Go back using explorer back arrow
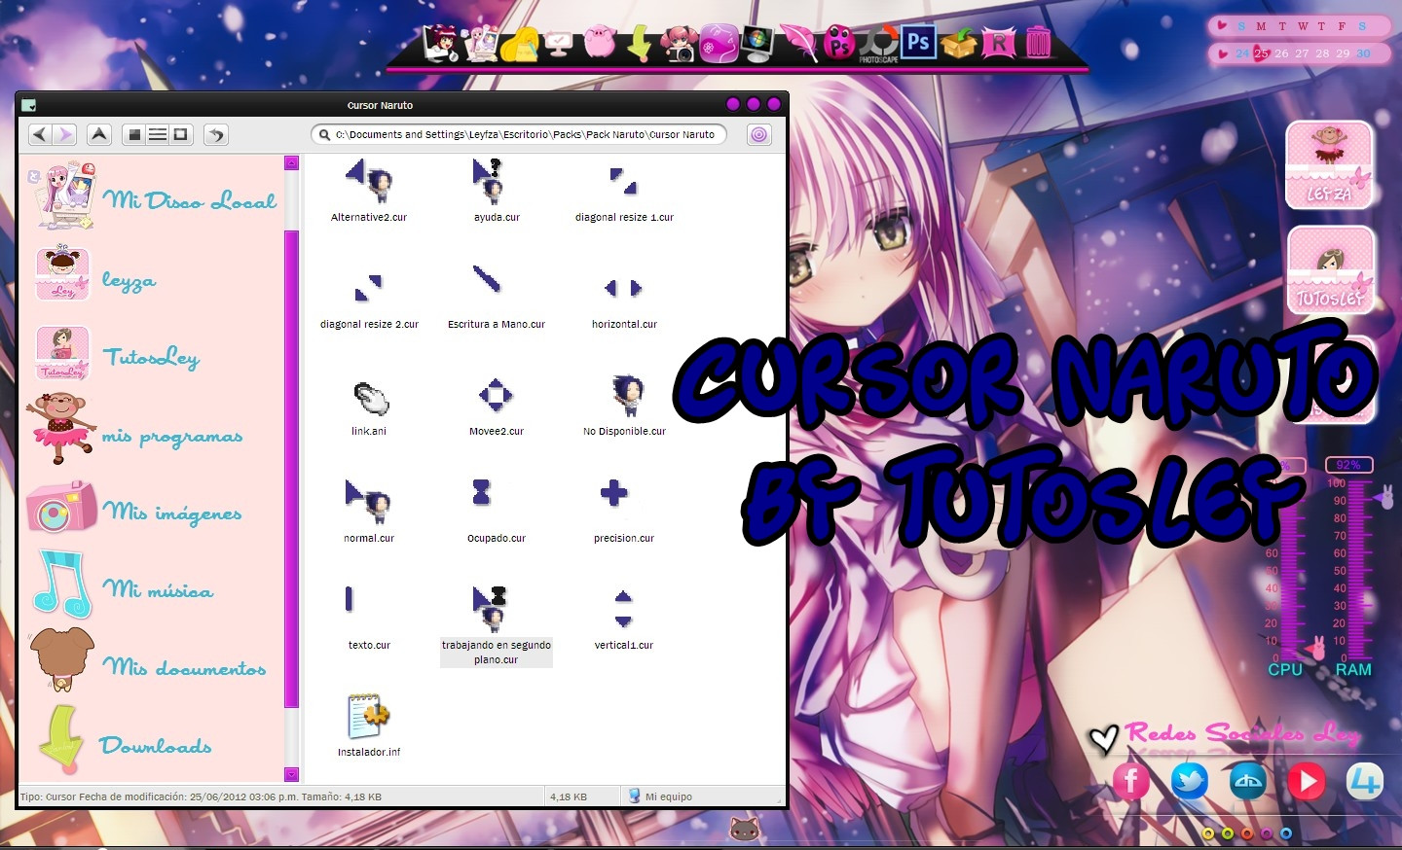 point(40,134)
